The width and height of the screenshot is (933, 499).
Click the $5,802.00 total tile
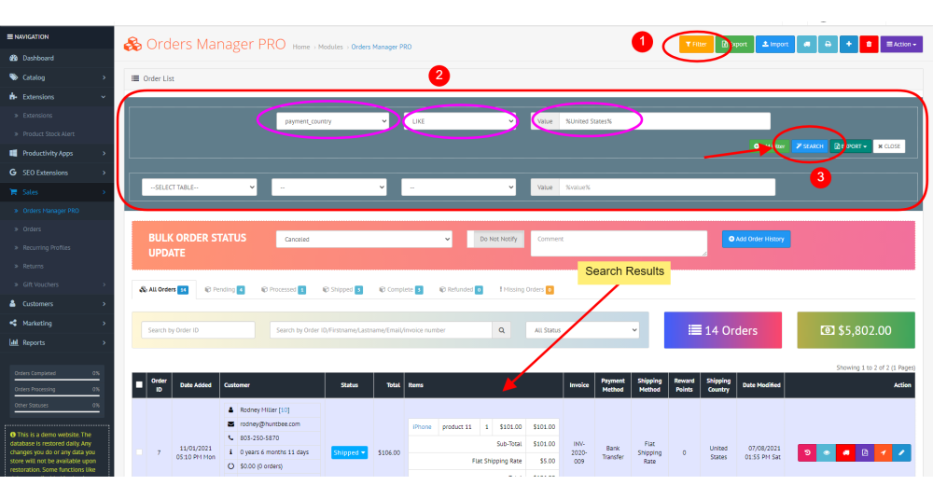click(x=856, y=330)
